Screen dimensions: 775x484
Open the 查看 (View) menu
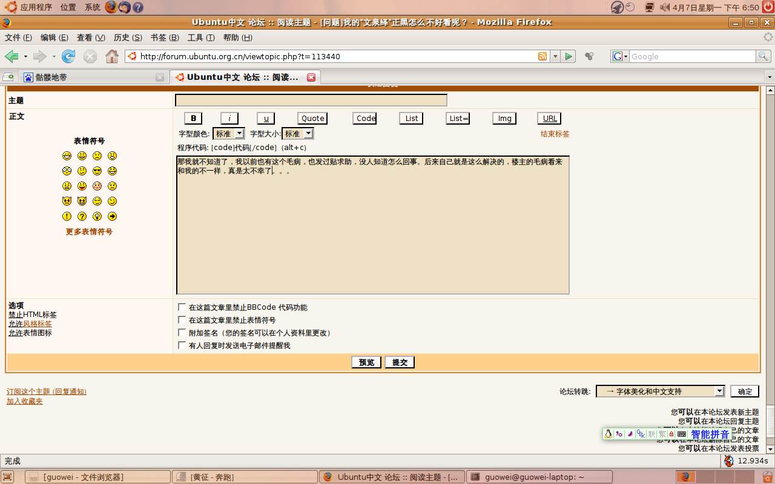(x=91, y=38)
